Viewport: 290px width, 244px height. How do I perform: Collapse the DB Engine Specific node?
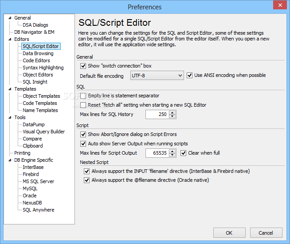pos(10,160)
